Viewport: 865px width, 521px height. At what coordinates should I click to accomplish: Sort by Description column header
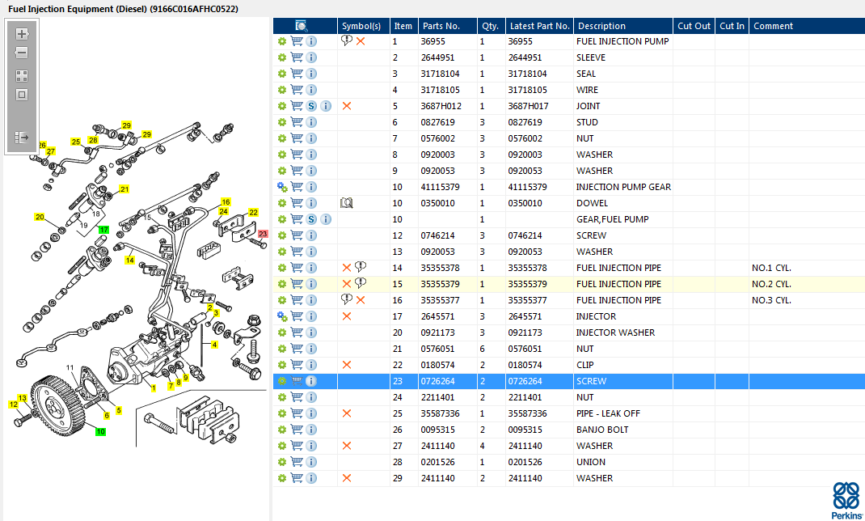click(622, 26)
